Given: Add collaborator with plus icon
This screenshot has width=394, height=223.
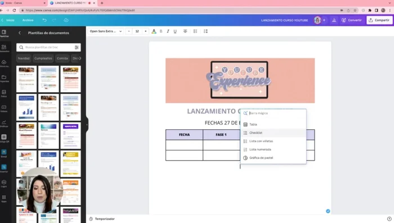Looking at the screenshot, I should pos(324,20).
